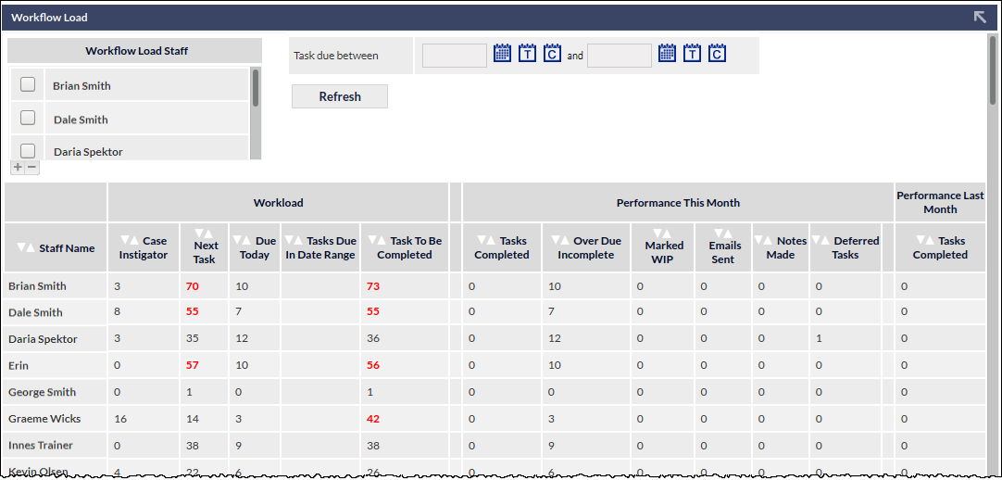Sort Next Task ascending with up arrow
Screen dimensions: 1002x480
pyautogui.click(x=209, y=234)
